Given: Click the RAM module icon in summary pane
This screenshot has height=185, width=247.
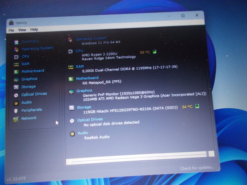Looking at the screenshot, I should (70, 67).
